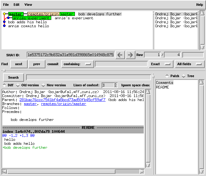This screenshot has height=176, width=206.
Task: Open the View menu
Action: 28,5
